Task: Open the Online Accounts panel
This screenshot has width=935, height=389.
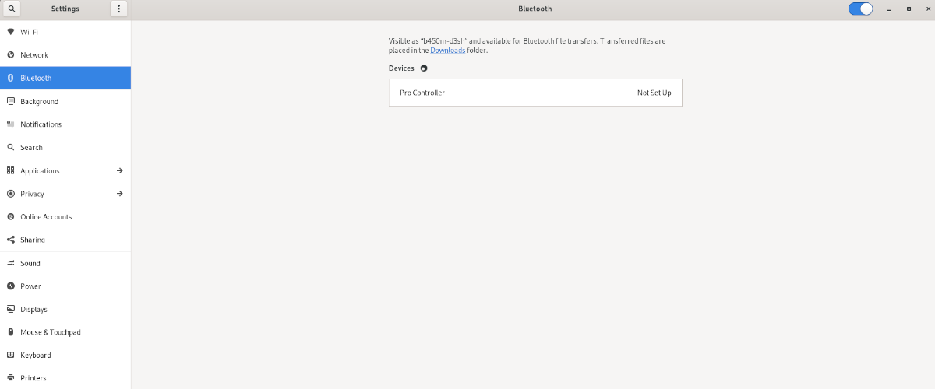Action: (x=65, y=217)
